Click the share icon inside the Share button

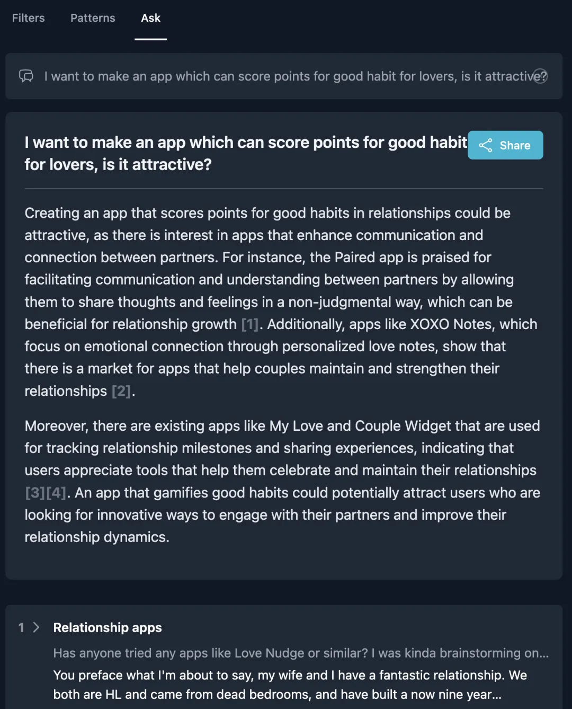coord(486,145)
